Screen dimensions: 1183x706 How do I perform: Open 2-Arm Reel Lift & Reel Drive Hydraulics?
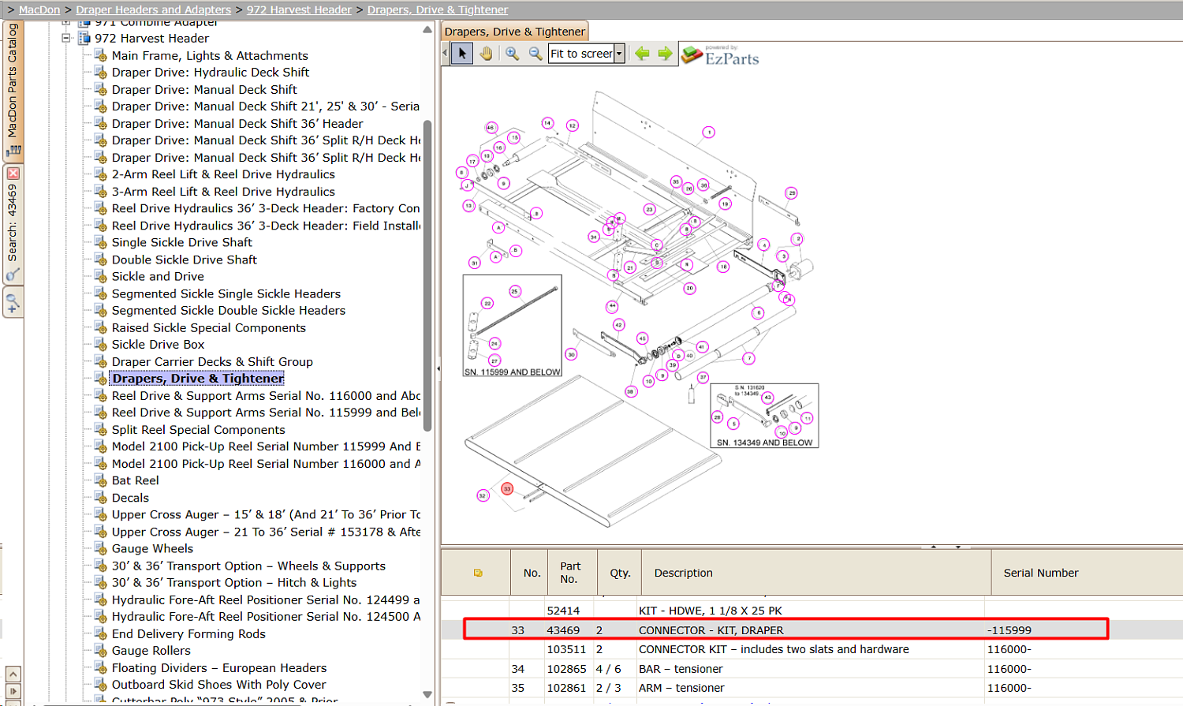coord(223,174)
